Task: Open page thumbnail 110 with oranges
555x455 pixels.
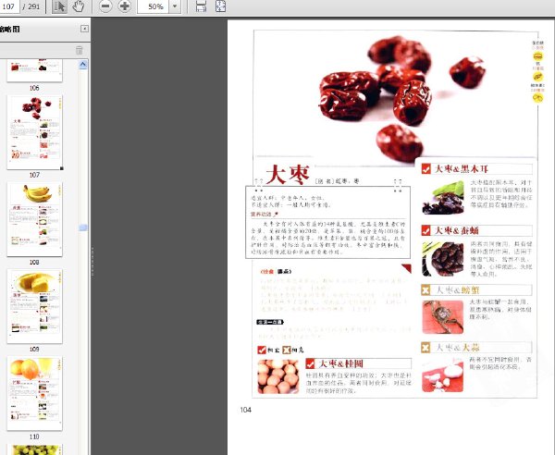Action: [x=34, y=393]
